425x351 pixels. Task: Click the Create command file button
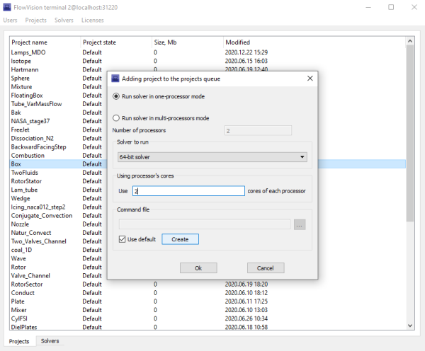coord(180,239)
